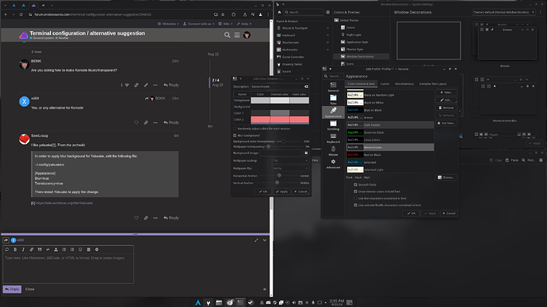Click Choose font button
Viewport: 547px width, 307px height.
(446, 177)
